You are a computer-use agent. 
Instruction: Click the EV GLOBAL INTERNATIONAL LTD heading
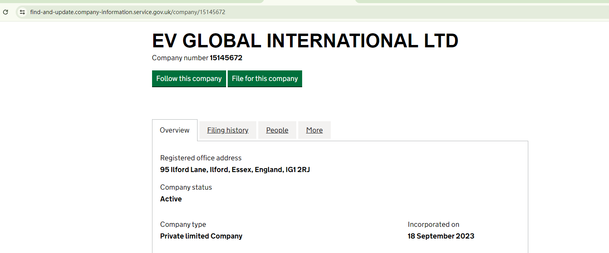(x=305, y=41)
